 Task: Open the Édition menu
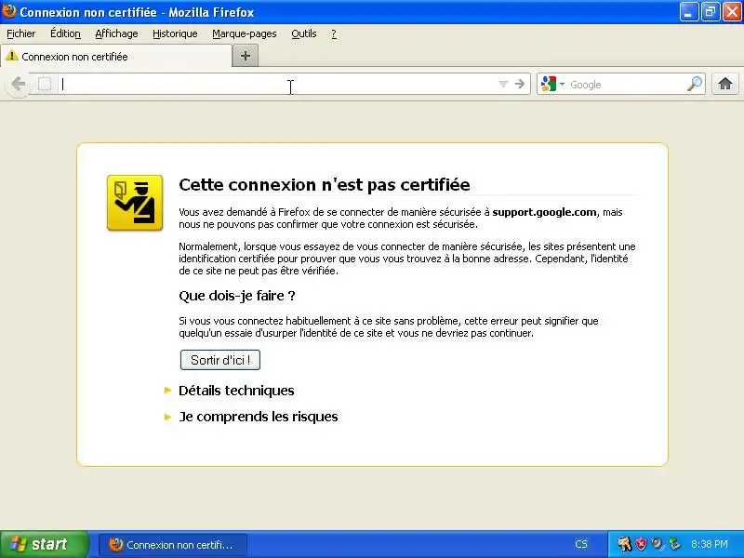tap(65, 33)
